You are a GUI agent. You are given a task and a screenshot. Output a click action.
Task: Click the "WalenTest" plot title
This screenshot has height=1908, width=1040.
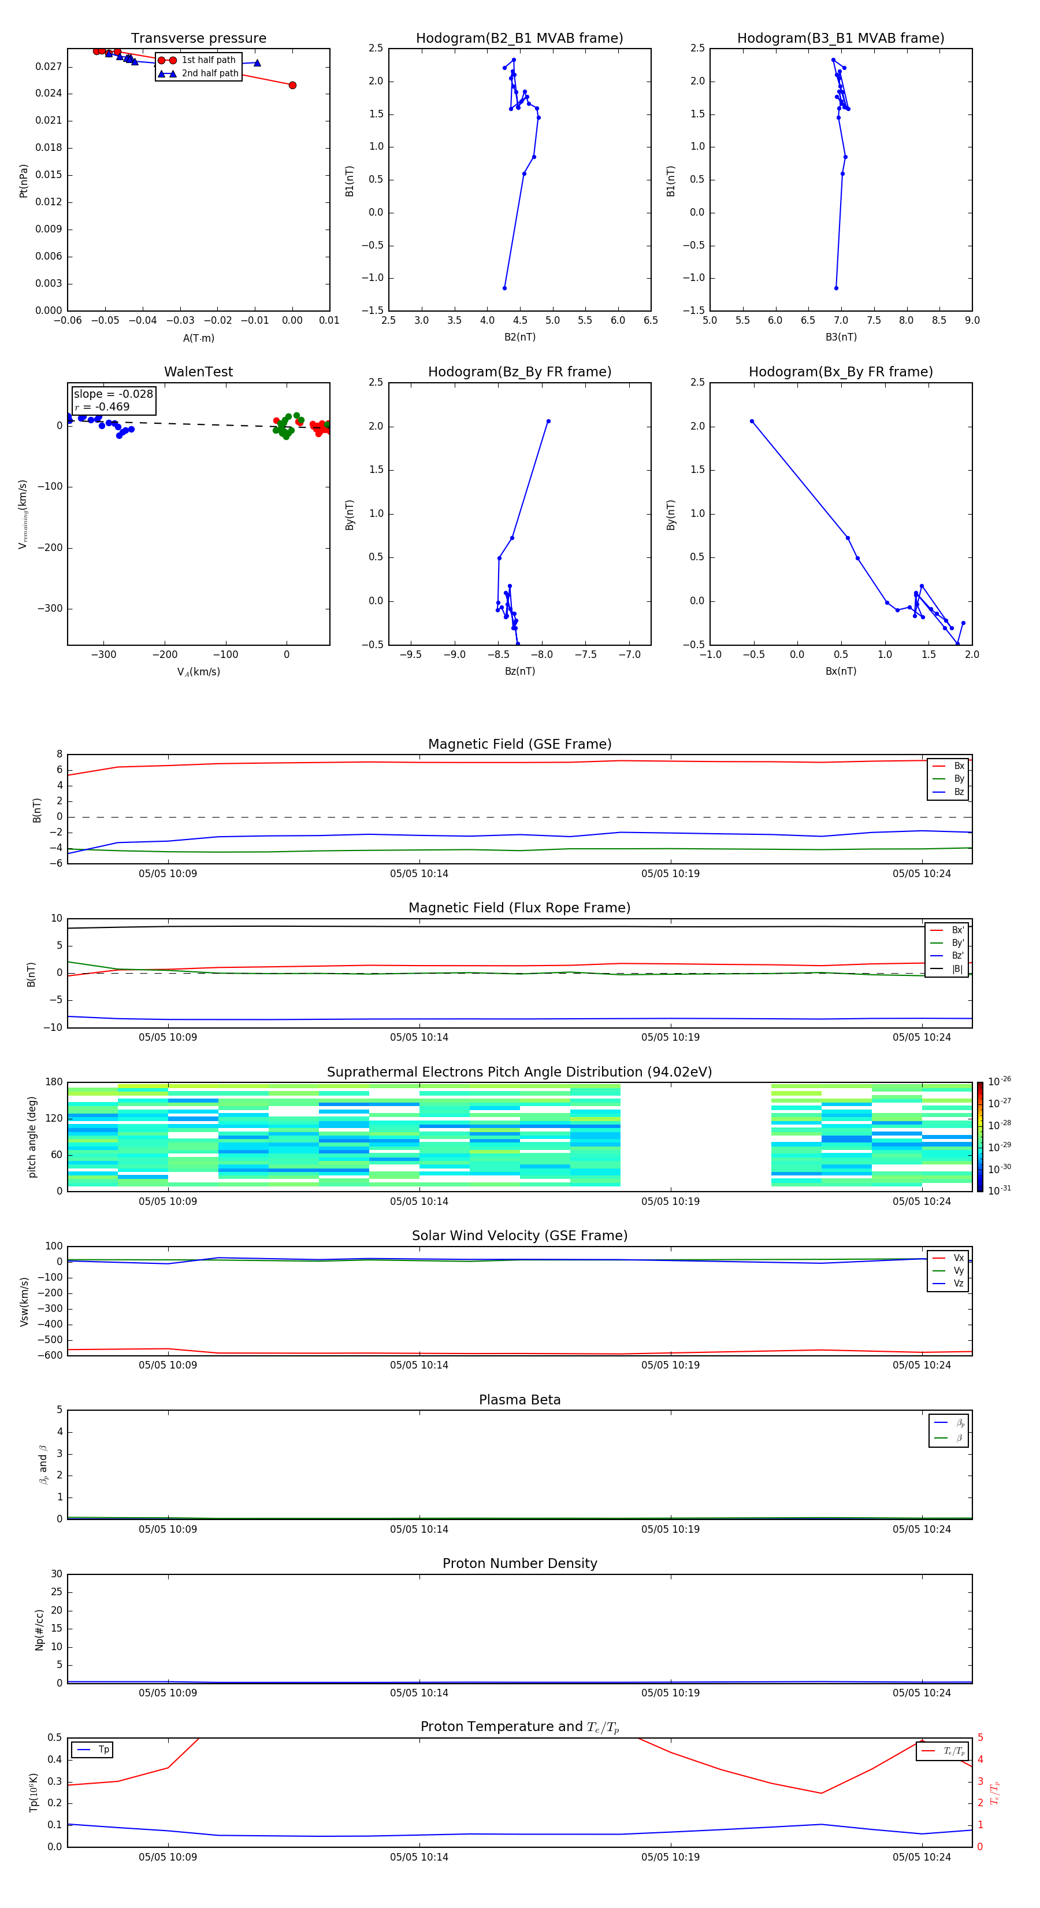[198, 372]
